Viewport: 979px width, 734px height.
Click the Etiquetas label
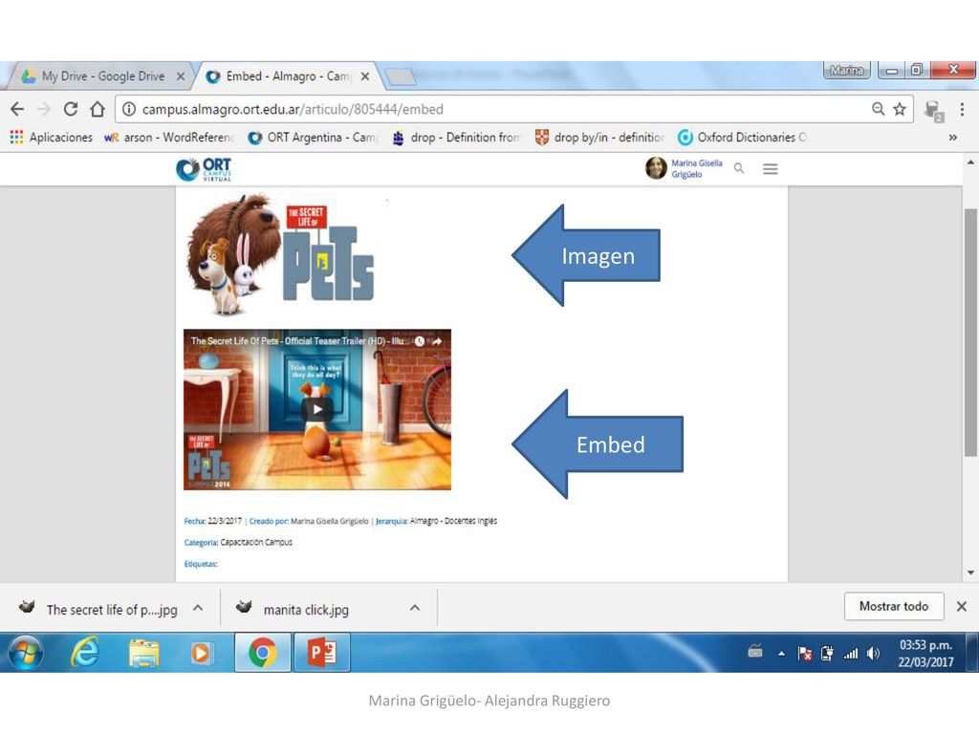[x=201, y=564]
